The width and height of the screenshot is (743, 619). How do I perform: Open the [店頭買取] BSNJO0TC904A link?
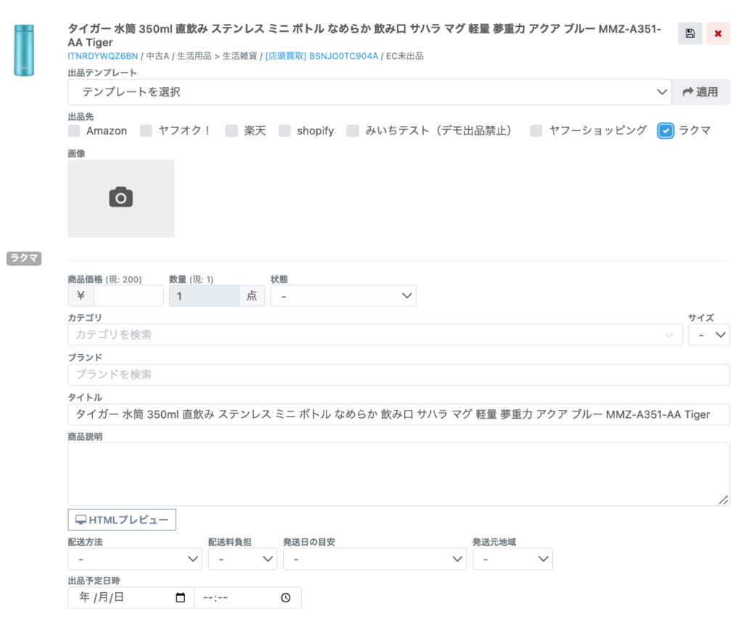(321, 56)
